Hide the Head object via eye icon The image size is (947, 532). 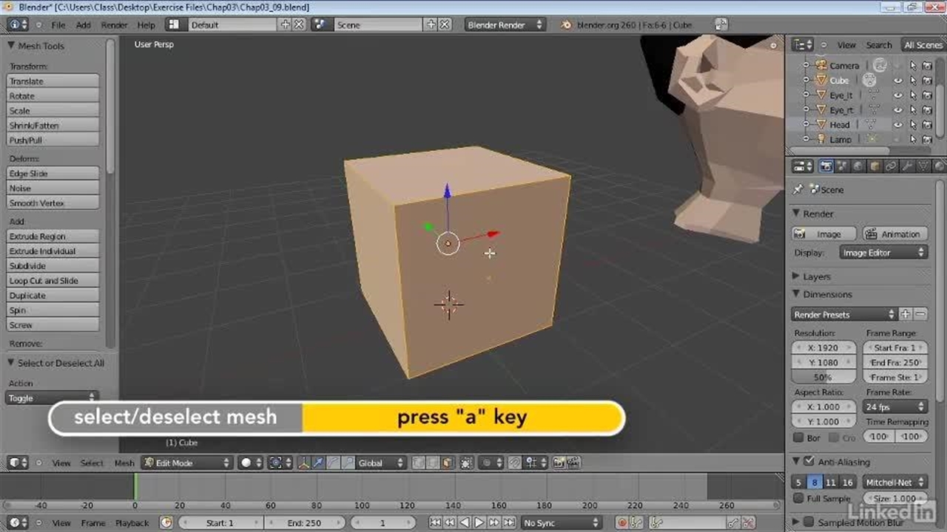coord(897,125)
